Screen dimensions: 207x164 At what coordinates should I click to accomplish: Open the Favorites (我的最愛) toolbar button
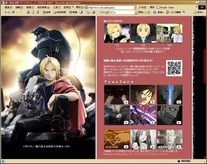[60, 12]
